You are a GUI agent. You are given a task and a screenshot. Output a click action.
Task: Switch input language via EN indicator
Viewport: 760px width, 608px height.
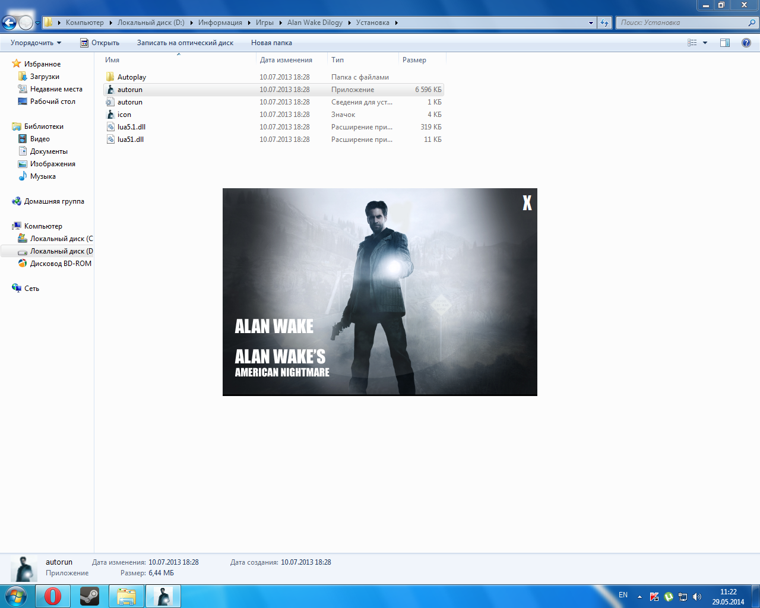(x=623, y=595)
